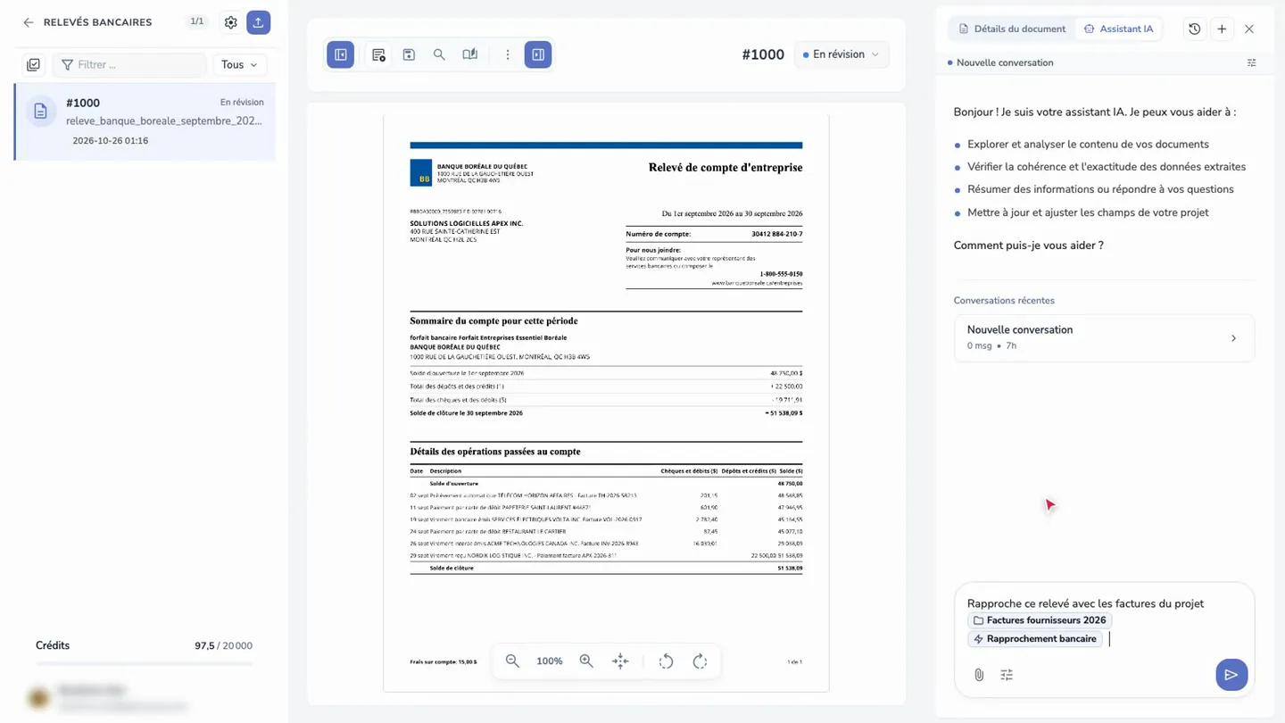Start a new conversation with plus icon
1285x723 pixels.
tap(1222, 29)
